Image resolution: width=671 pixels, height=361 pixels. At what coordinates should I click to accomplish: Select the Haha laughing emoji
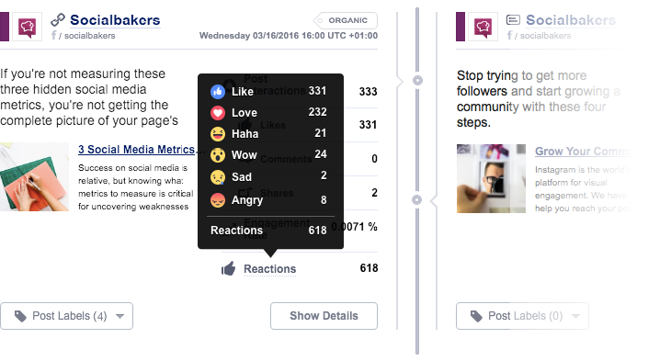(x=218, y=134)
